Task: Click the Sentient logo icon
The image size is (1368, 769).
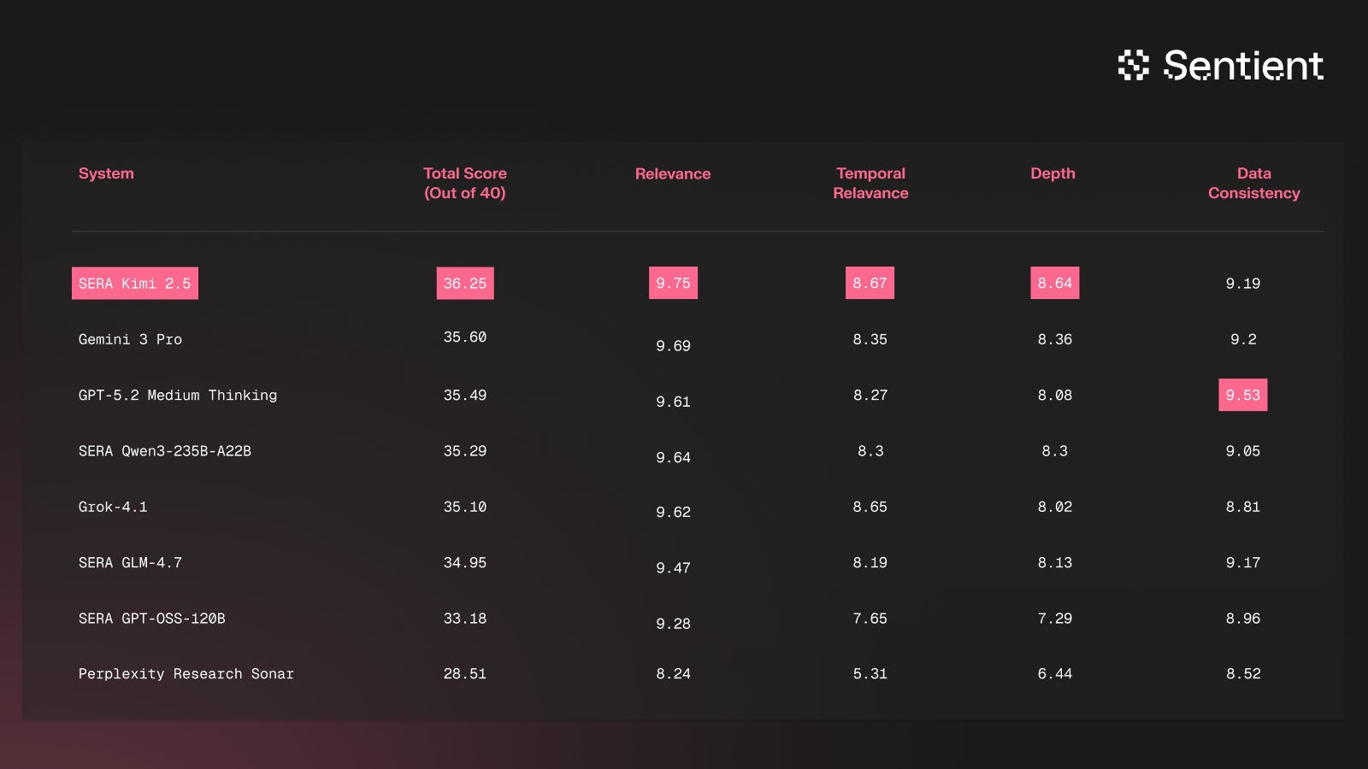Action: pyautogui.click(x=1134, y=65)
